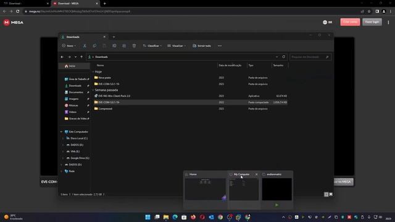This screenshot has width=395, height=222.
Task: Bookmark this page with the star icon
Action: (369, 11)
